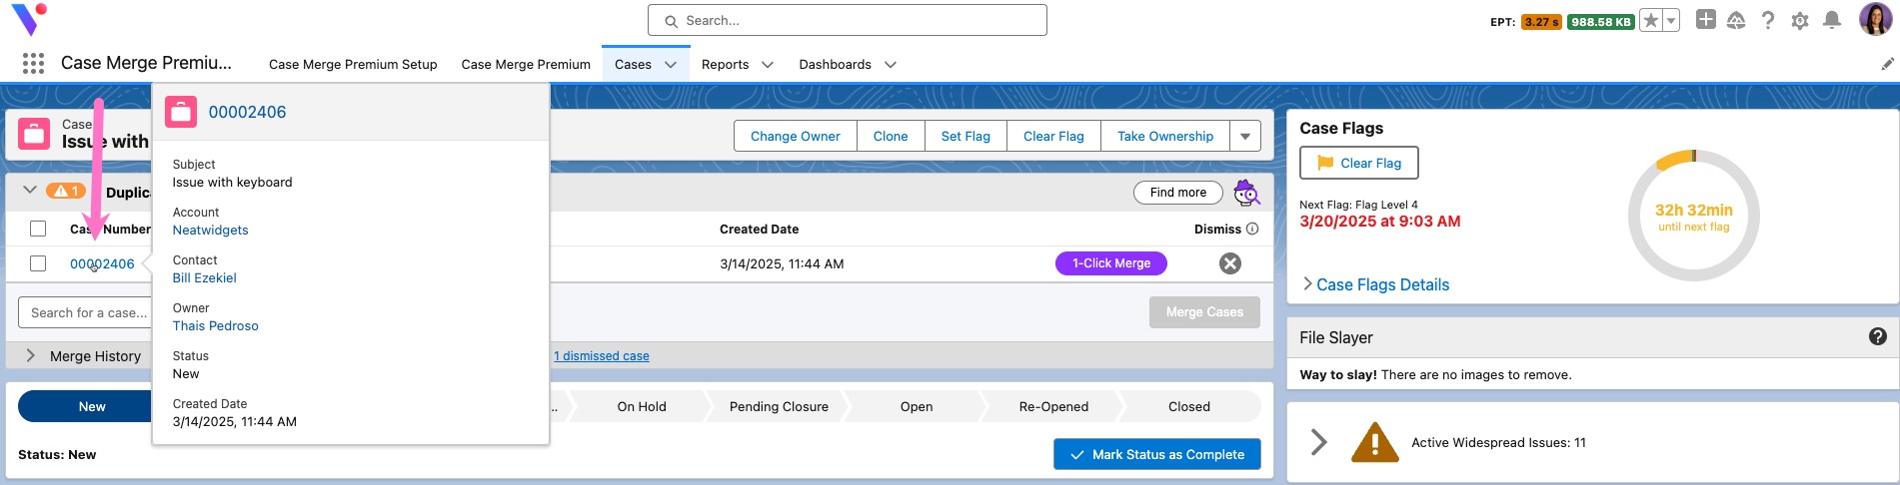Click the Search for a case field
This screenshot has width=1900, height=485.
[85, 312]
